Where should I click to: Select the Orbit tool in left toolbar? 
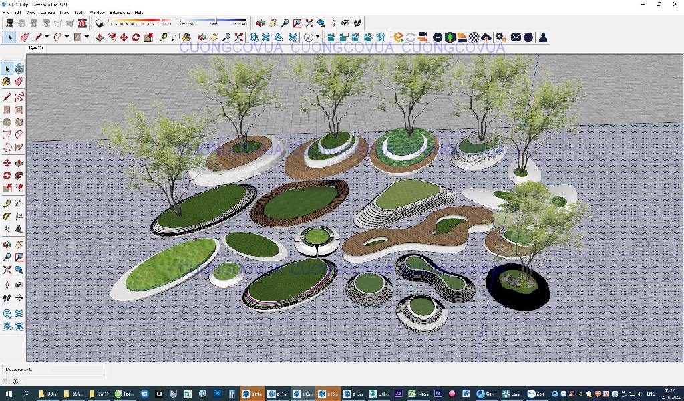(x=7, y=245)
